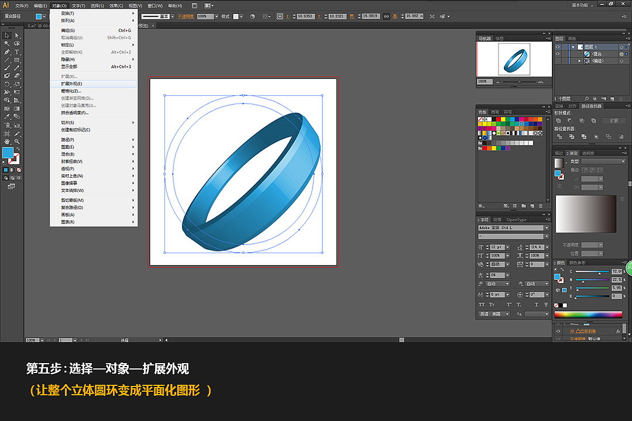
Task: Select the Gradient tool in toolbox
Action: tap(17, 108)
